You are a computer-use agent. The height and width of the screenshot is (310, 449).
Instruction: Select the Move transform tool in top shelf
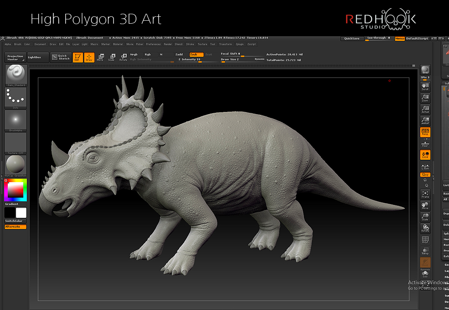click(x=100, y=57)
